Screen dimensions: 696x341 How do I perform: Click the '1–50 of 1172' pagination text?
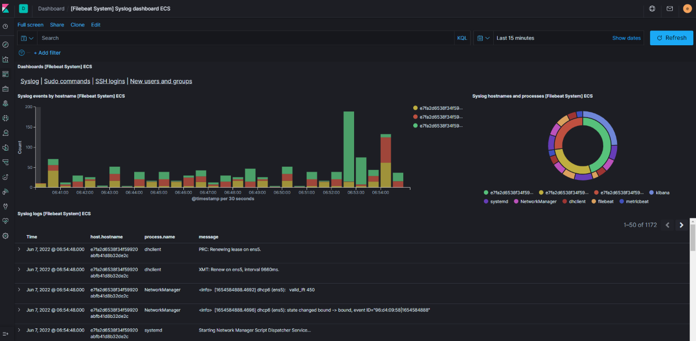coord(640,225)
